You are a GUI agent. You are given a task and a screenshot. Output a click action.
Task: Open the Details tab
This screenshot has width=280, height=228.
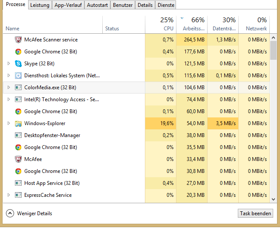145,5
